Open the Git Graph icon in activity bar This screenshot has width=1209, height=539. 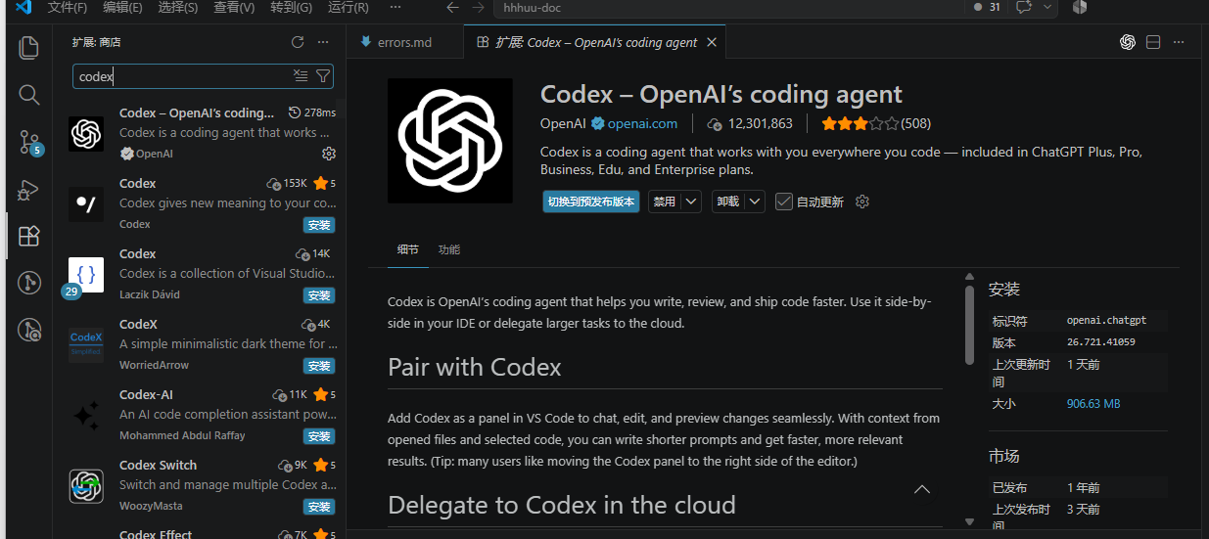pyautogui.click(x=29, y=283)
